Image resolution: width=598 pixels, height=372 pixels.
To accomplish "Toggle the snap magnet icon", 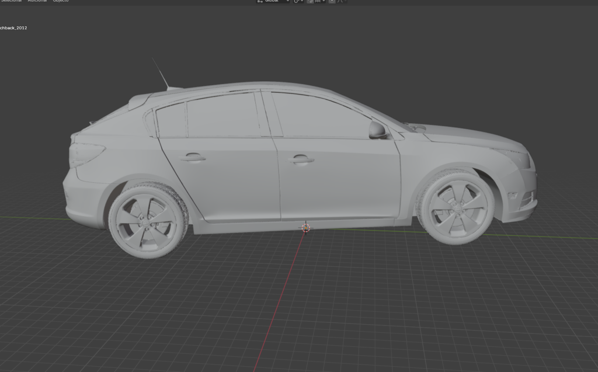I will 310,1.
